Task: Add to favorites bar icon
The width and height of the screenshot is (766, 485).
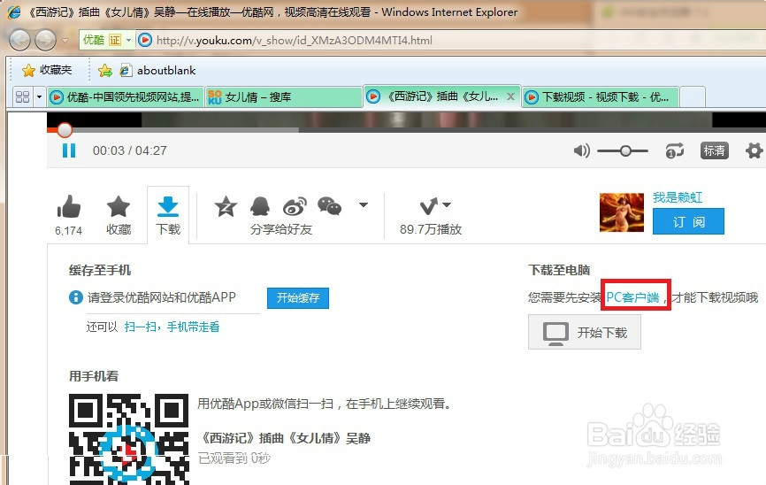Action: click(105, 71)
